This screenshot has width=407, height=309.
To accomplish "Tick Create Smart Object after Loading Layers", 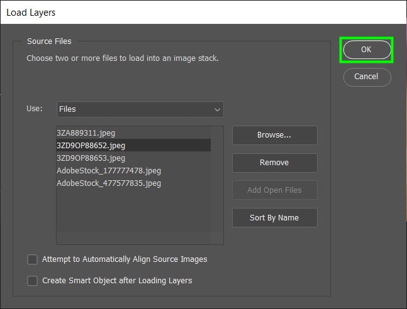I will [x=33, y=281].
